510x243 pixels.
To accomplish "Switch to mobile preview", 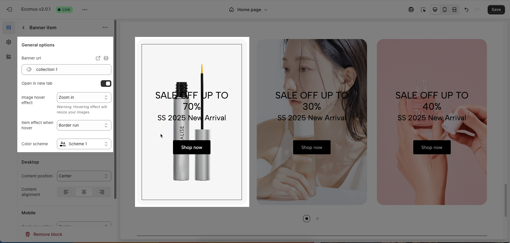I will [x=445, y=10].
